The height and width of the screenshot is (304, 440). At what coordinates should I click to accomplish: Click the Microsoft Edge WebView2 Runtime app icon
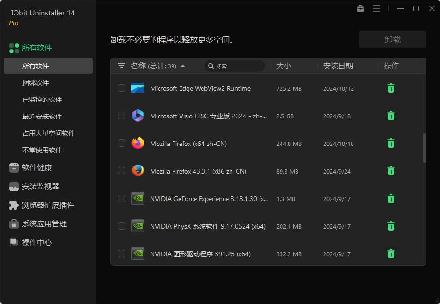pos(138,88)
